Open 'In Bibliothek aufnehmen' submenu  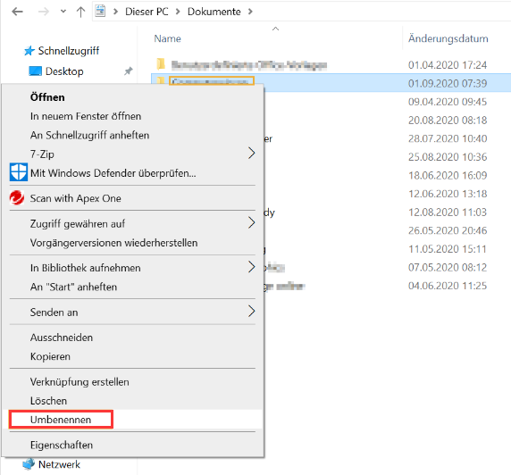[x=132, y=268]
